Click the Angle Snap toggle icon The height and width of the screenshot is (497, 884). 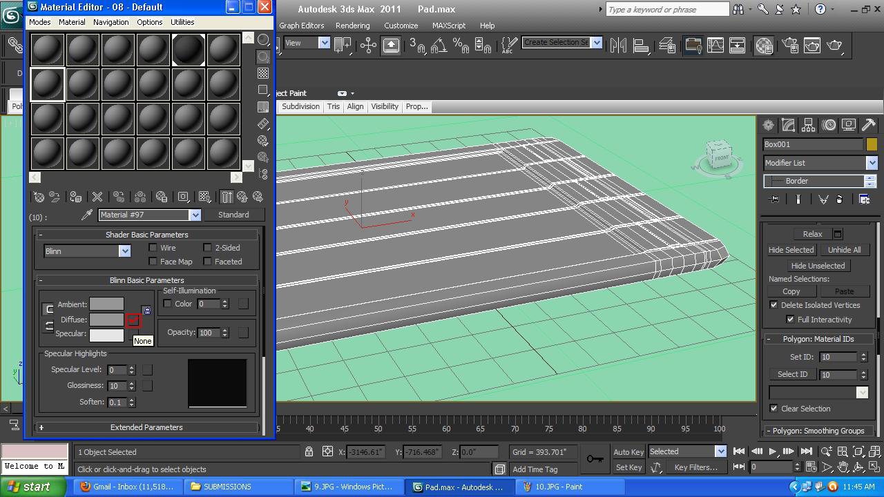coord(439,46)
